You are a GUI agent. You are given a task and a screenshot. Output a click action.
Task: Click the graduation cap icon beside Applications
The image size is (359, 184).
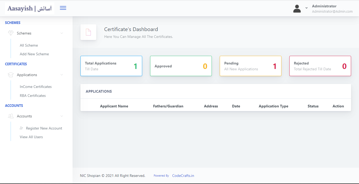tap(11, 75)
